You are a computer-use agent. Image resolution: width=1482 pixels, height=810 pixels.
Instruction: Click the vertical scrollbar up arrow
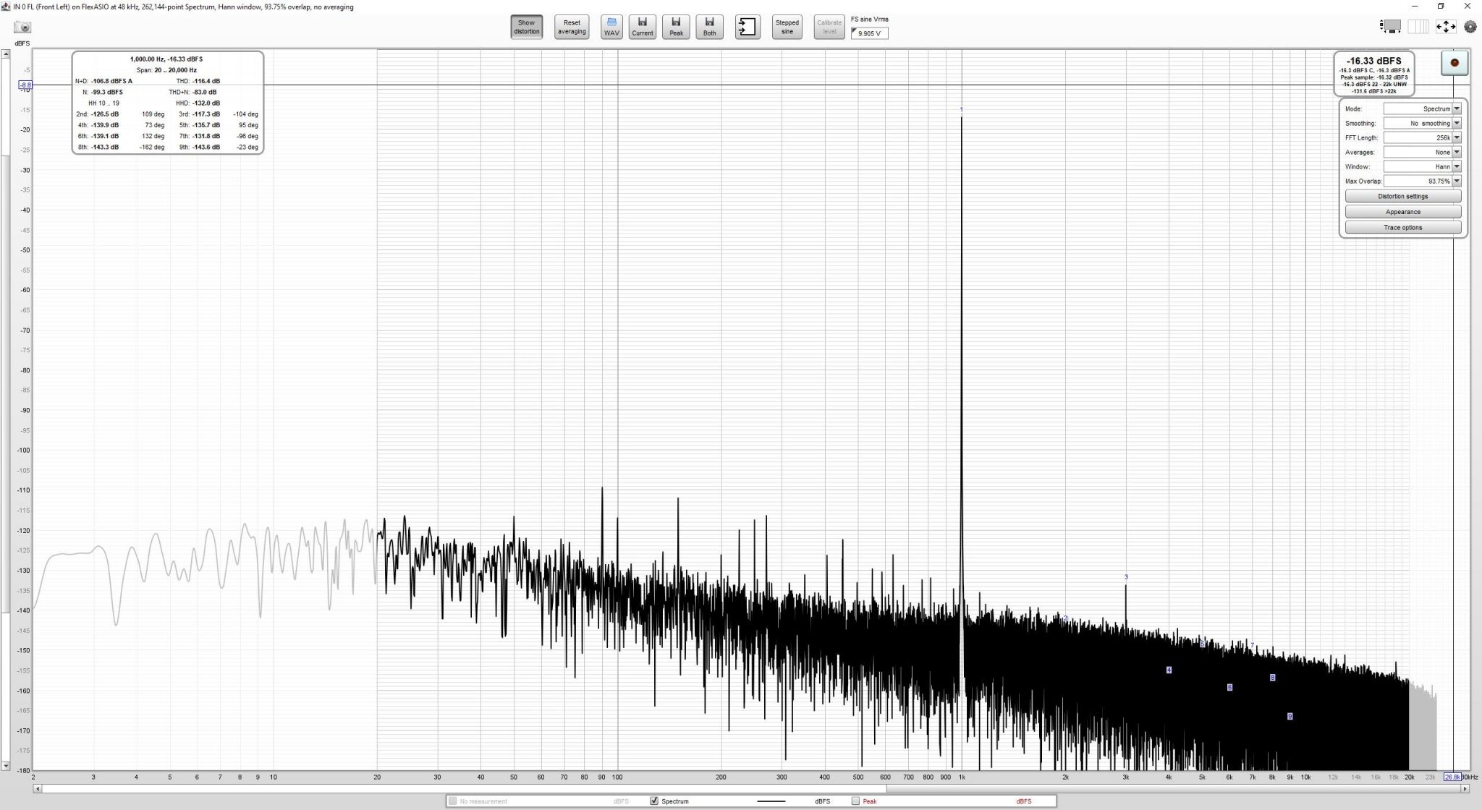[x=5, y=54]
